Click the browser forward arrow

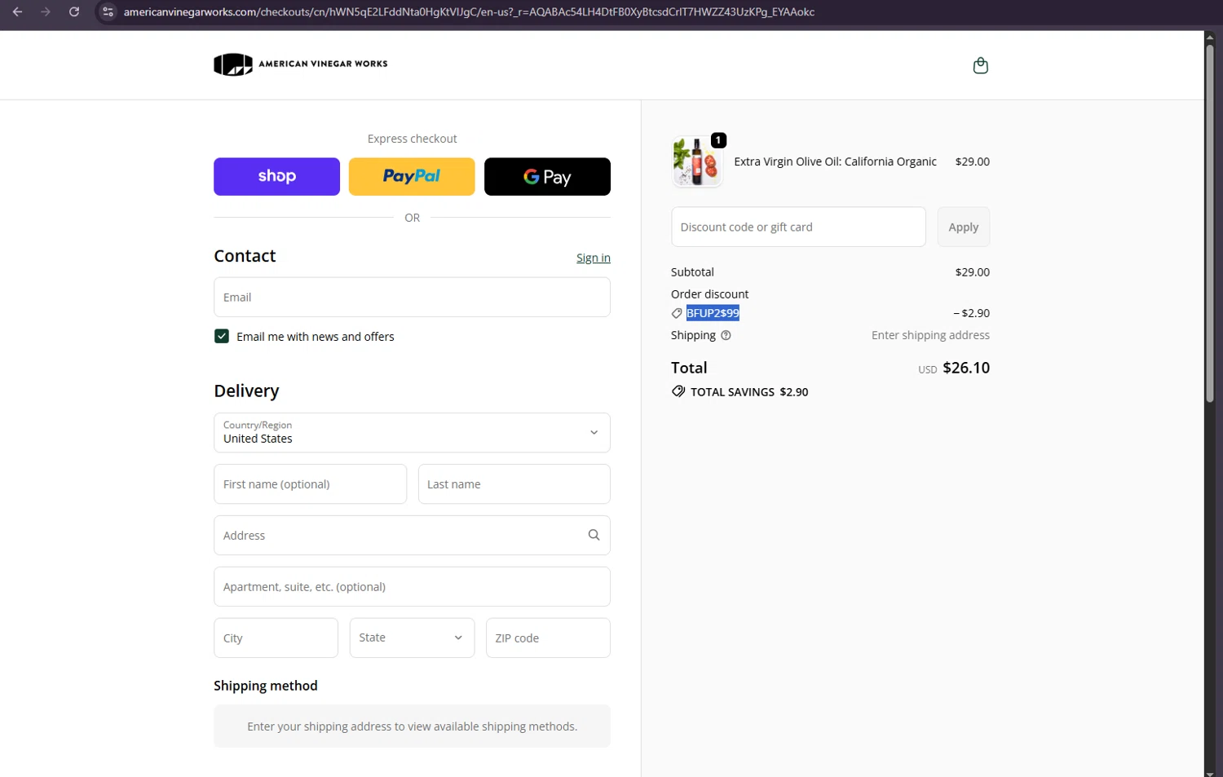point(46,12)
